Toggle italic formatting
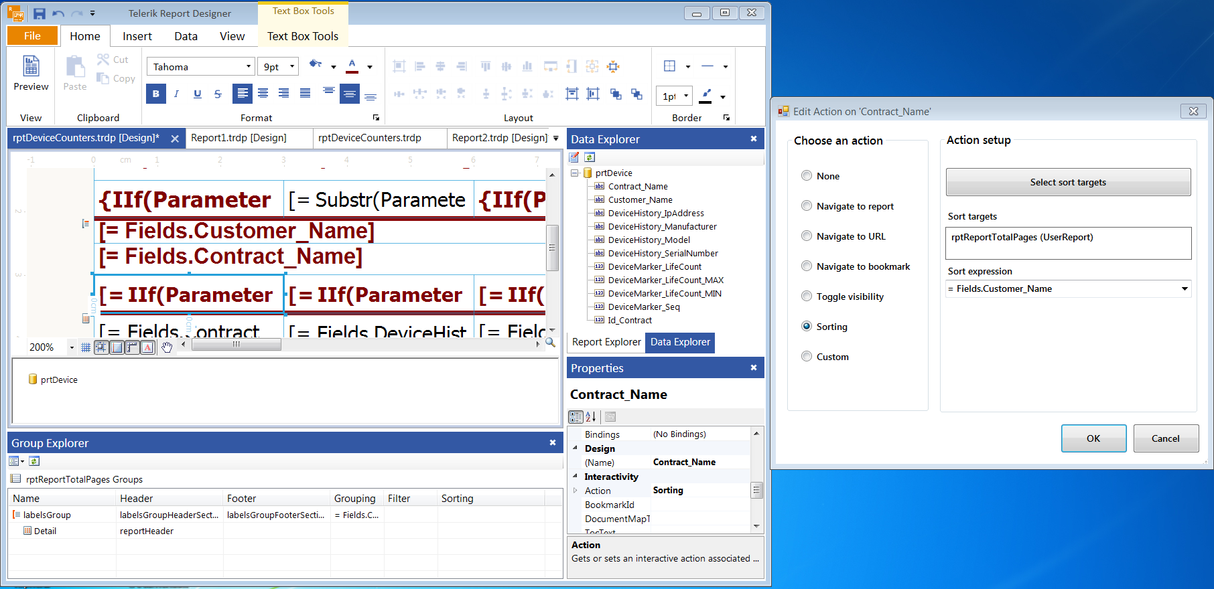 (x=177, y=94)
